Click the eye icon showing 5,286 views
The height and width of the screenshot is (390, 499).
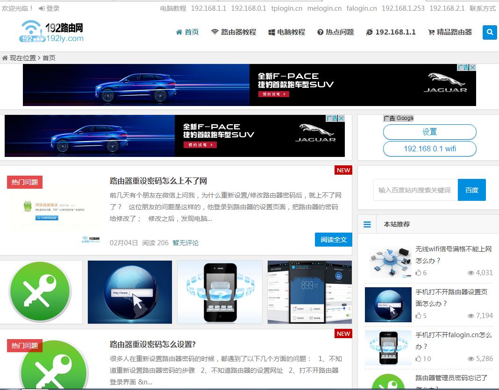(x=470, y=359)
